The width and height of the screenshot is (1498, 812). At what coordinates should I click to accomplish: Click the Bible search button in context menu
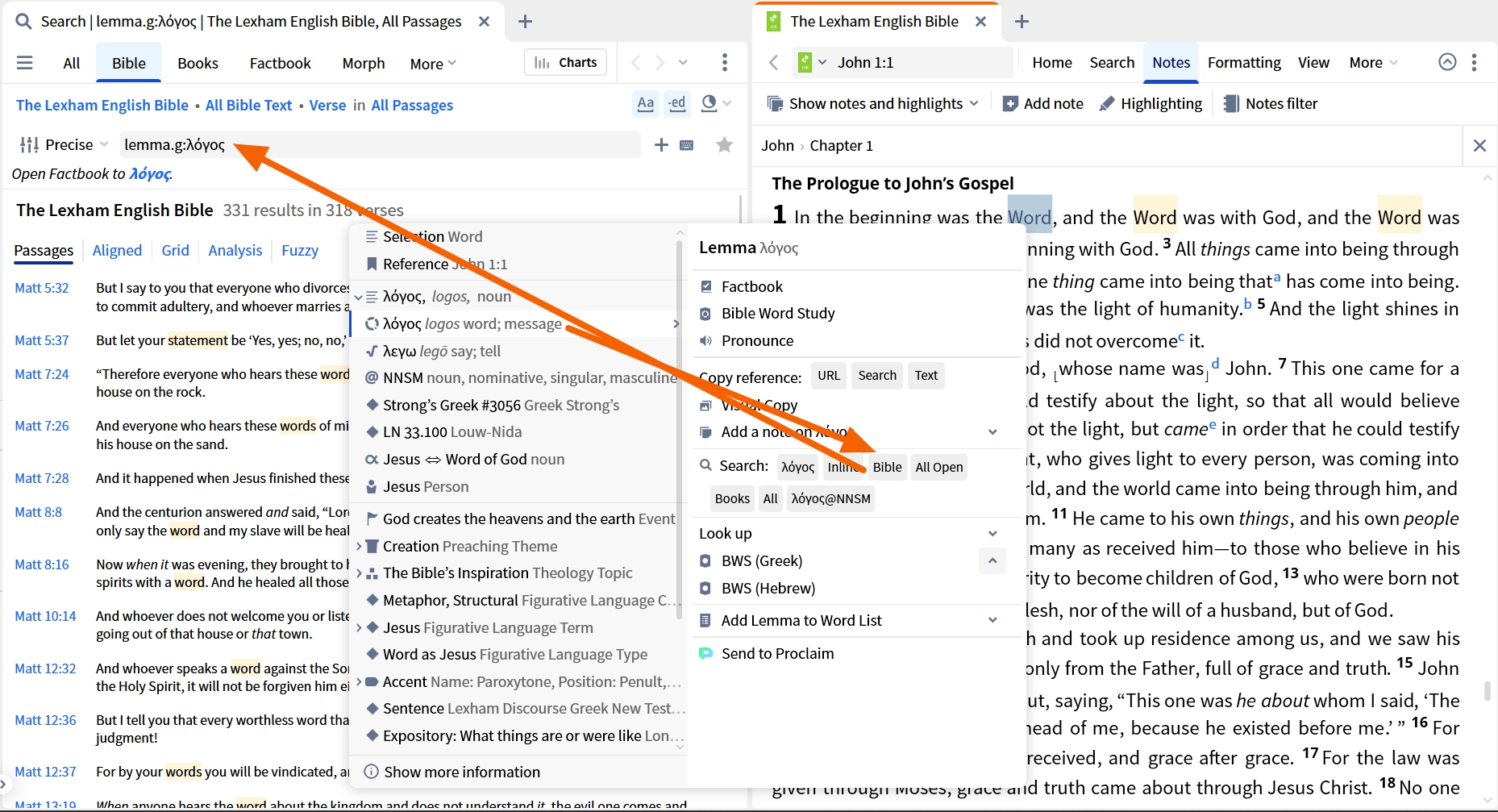point(887,467)
